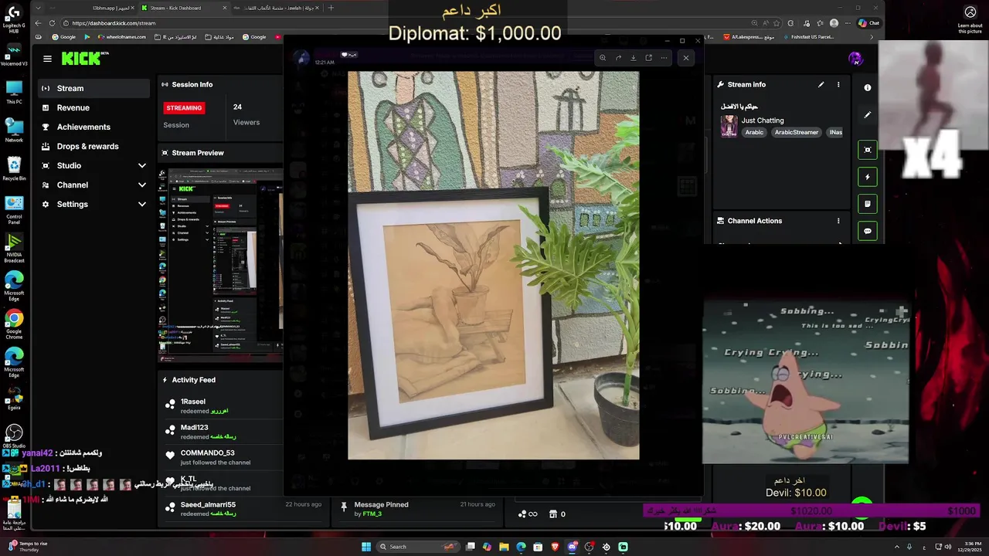Image resolution: width=989 pixels, height=556 pixels.
Task: Select the ArabicStreamer tag
Action: click(796, 132)
